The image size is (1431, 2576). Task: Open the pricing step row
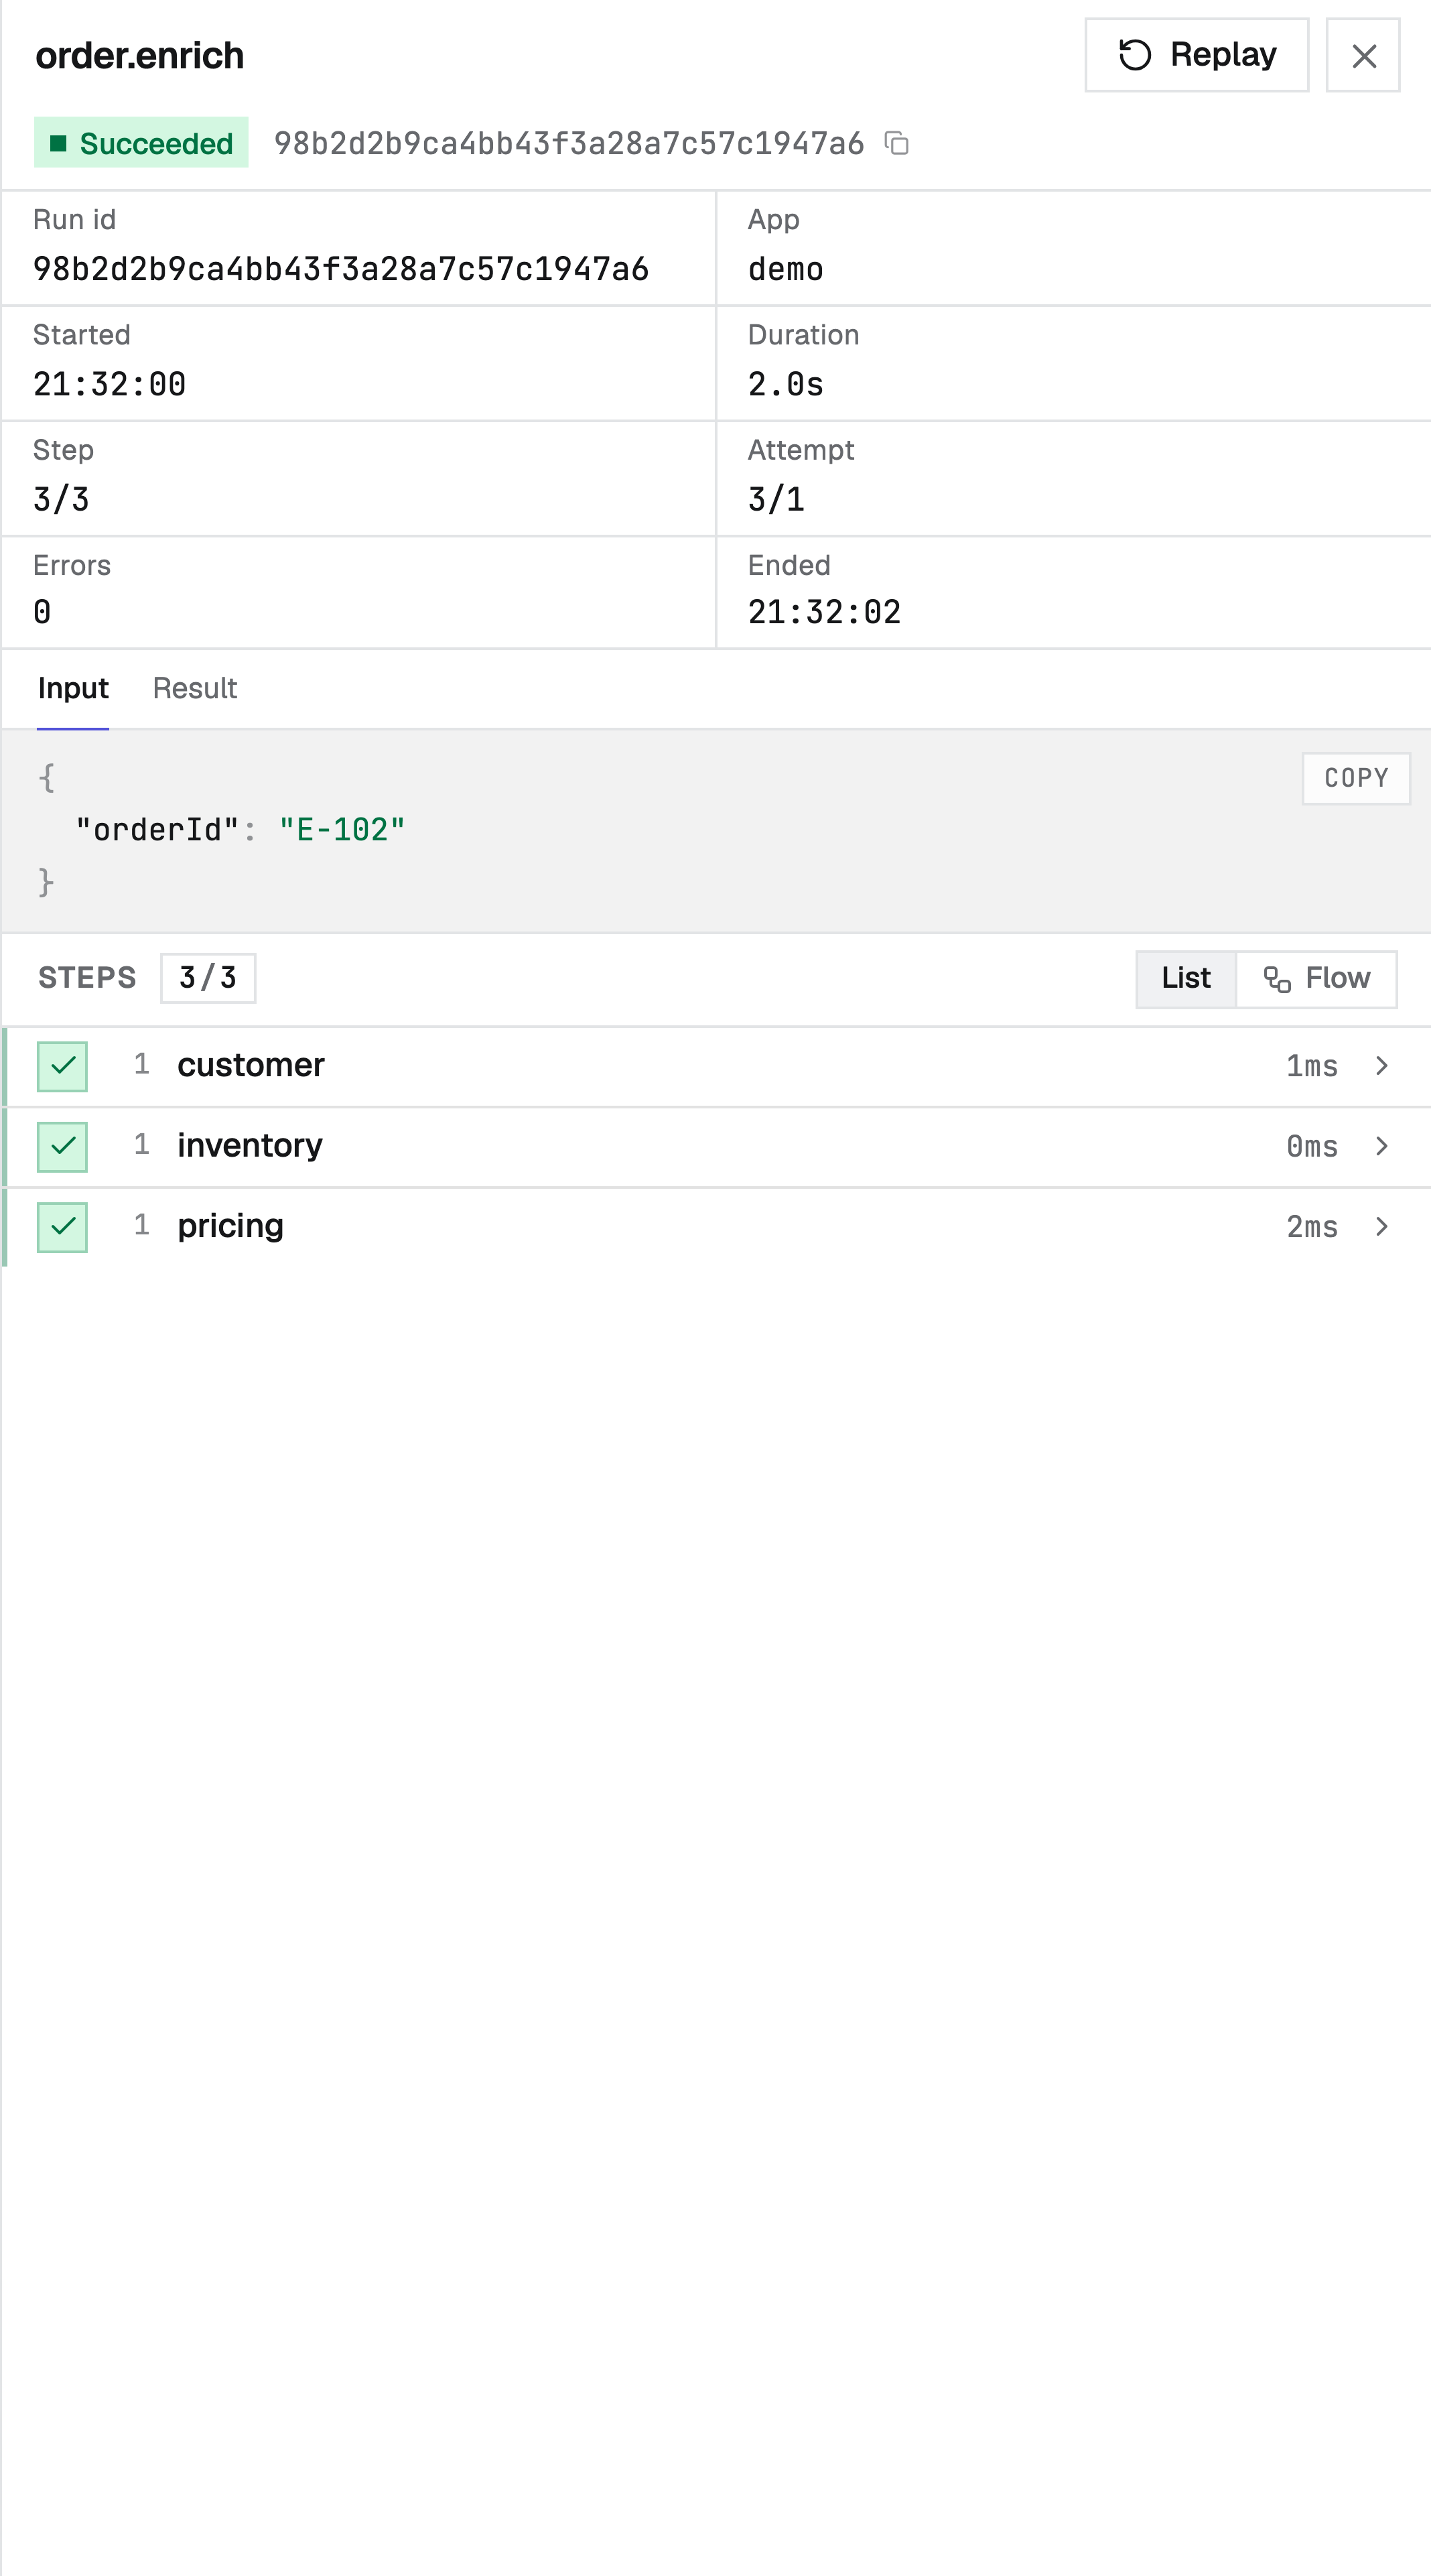[x=716, y=1227]
